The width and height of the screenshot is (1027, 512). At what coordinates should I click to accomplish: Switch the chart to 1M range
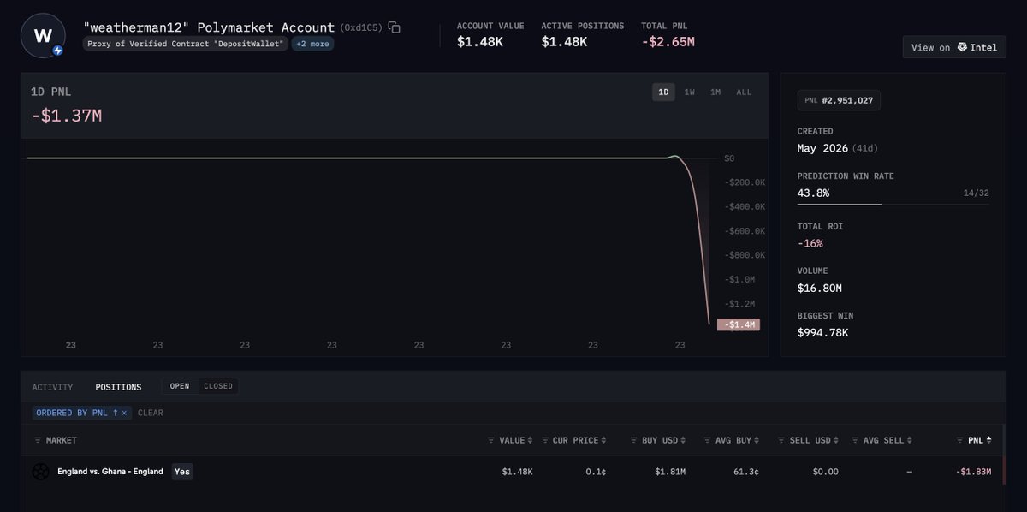pyautogui.click(x=715, y=92)
